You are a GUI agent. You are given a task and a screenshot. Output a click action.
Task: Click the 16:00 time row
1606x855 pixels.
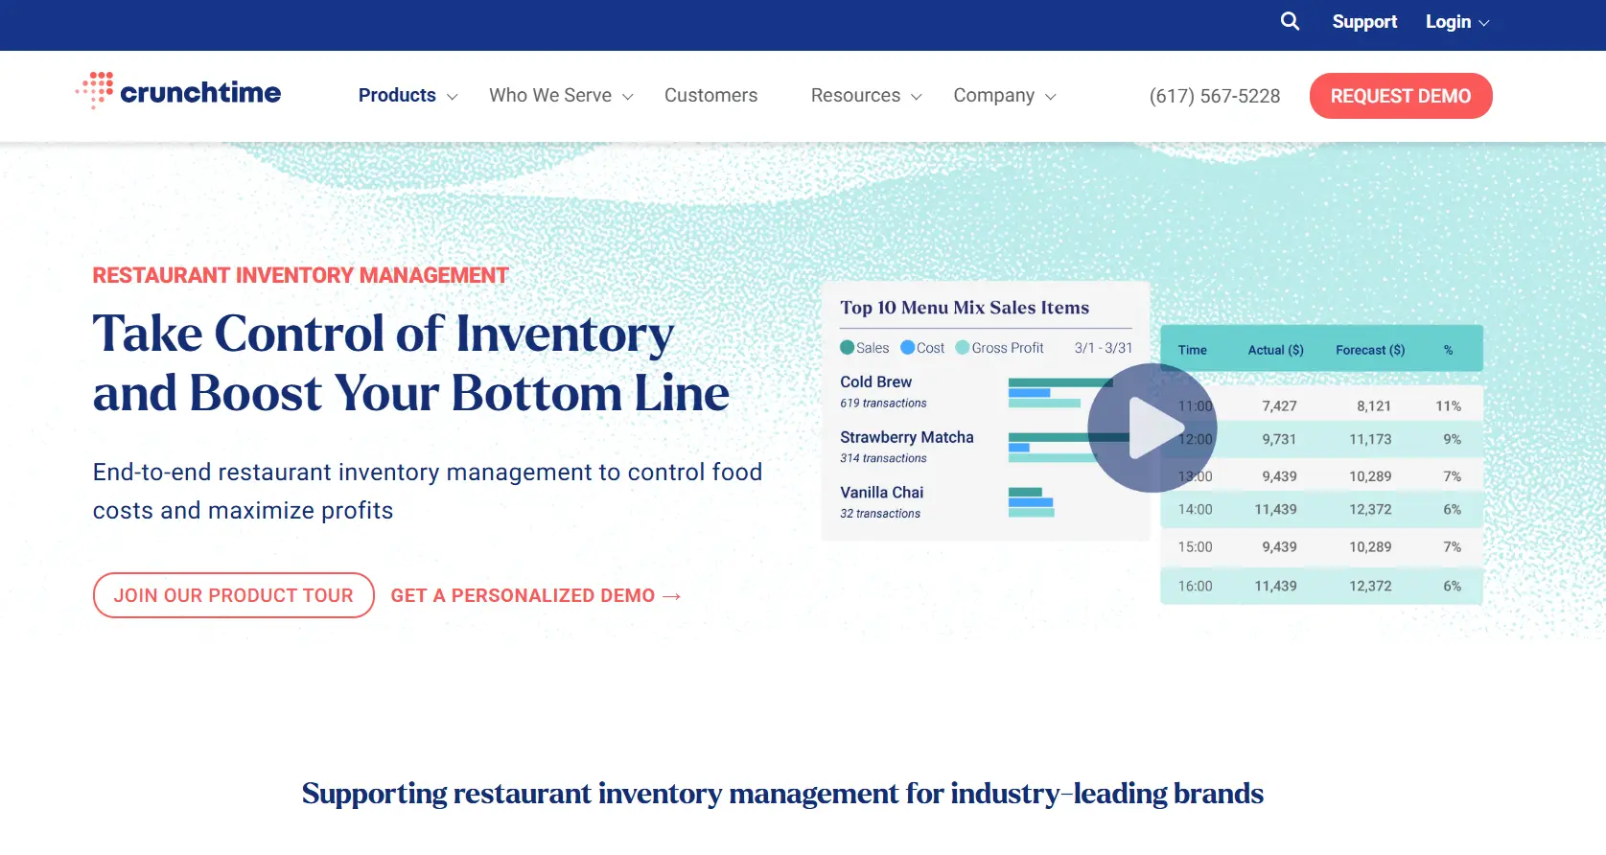click(1321, 586)
